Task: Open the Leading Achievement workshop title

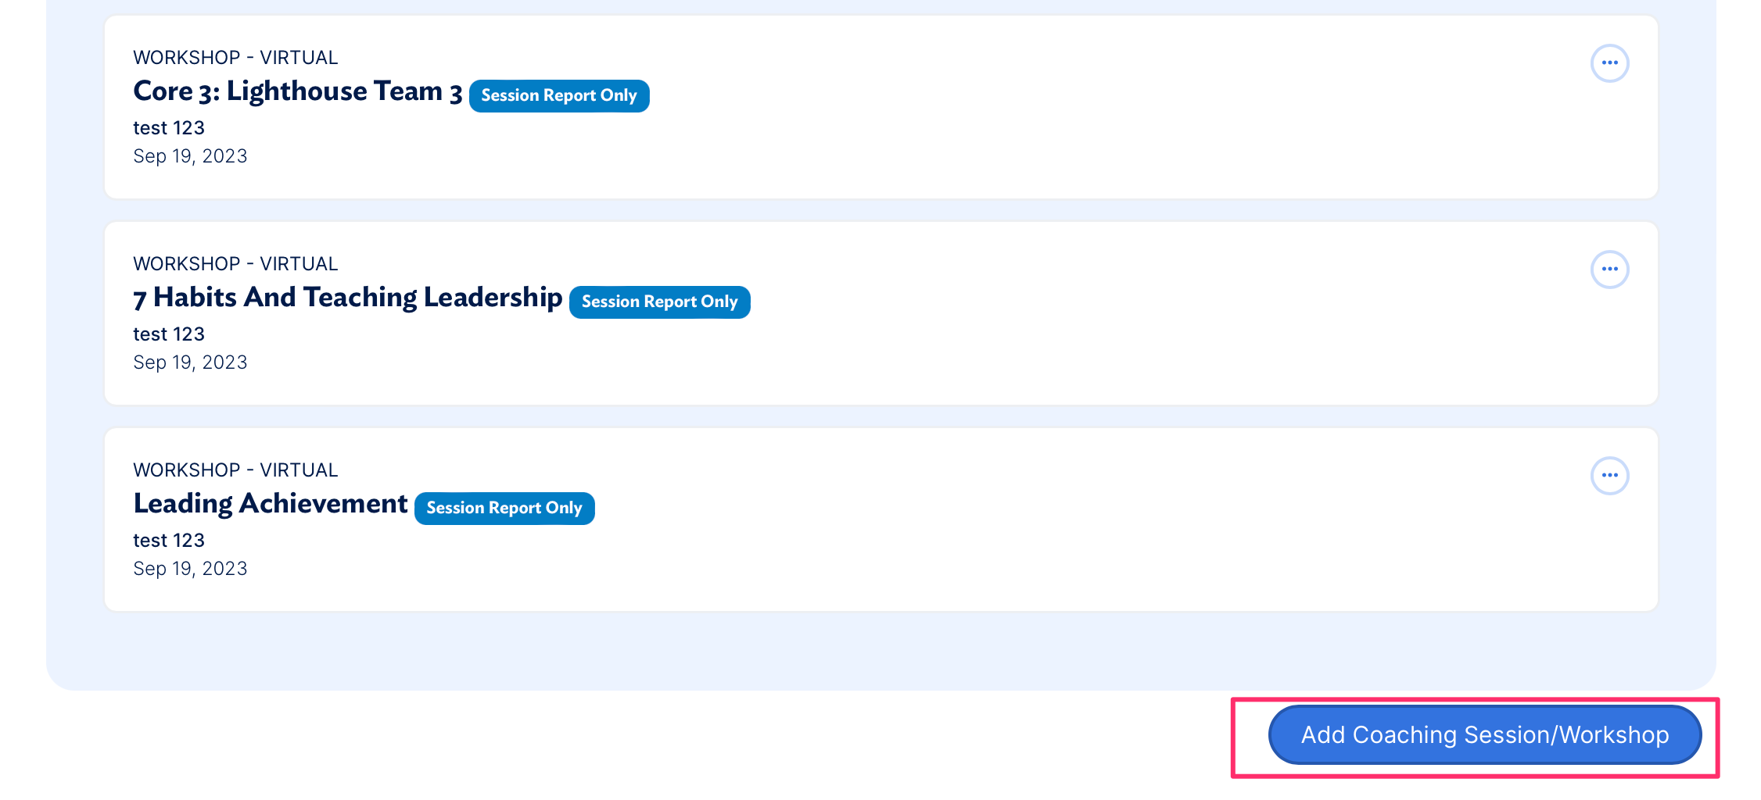Action: click(x=270, y=504)
